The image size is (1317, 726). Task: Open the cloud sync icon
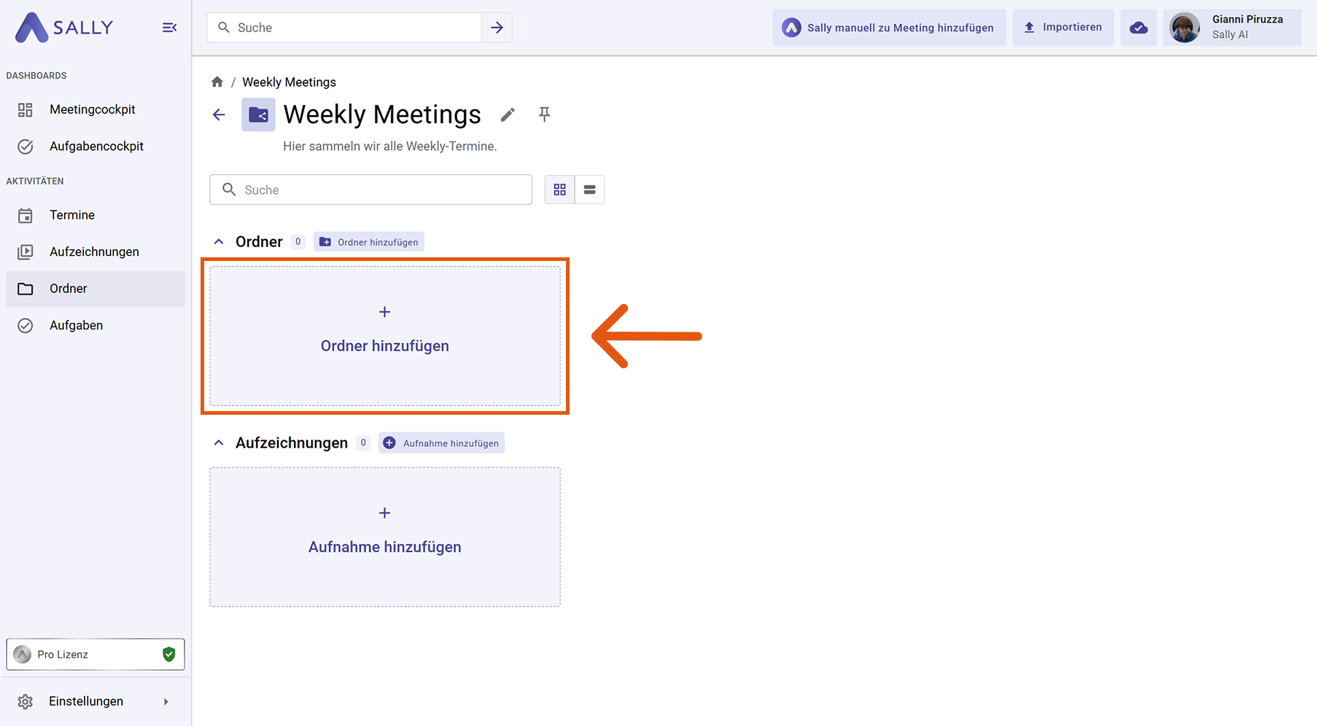(1138, 28)
